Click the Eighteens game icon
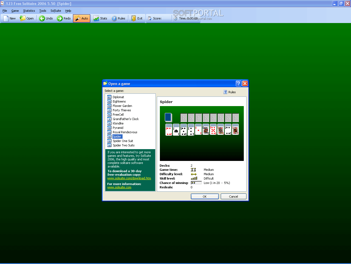The height and width of the screenshot is (264, 351). point(109,101)
